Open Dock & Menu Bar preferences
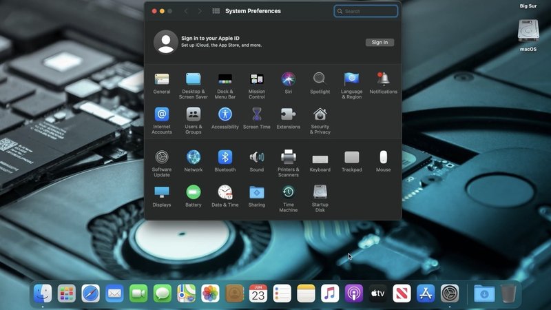 225,85
